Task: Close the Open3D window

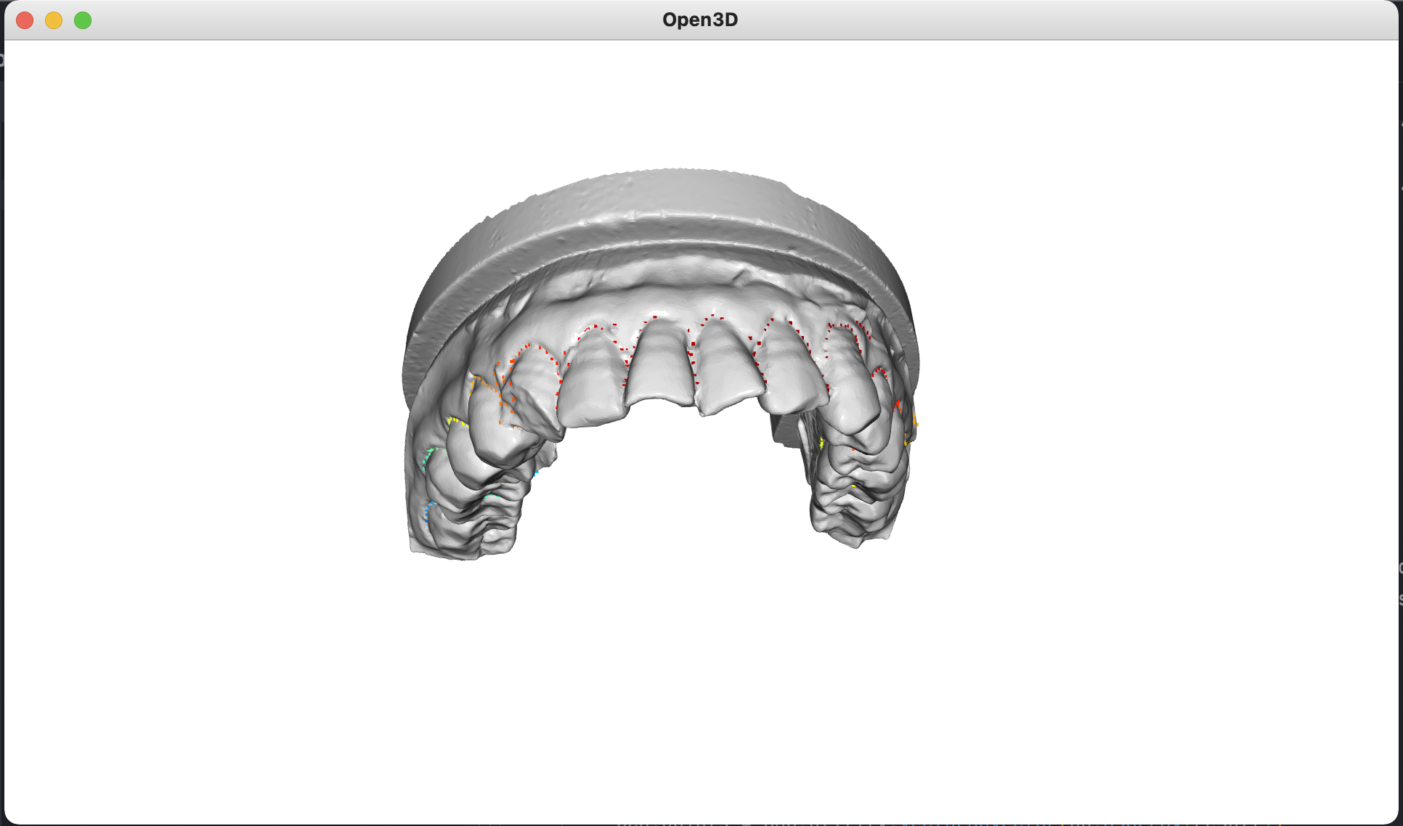Action: 25,20
